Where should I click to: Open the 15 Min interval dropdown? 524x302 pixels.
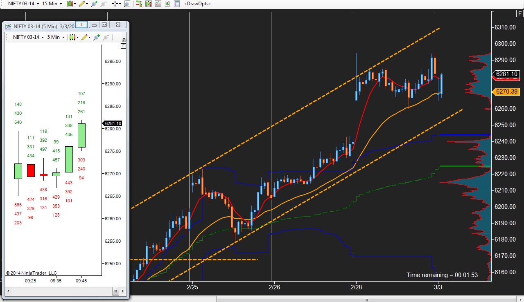tap(52, 4)
